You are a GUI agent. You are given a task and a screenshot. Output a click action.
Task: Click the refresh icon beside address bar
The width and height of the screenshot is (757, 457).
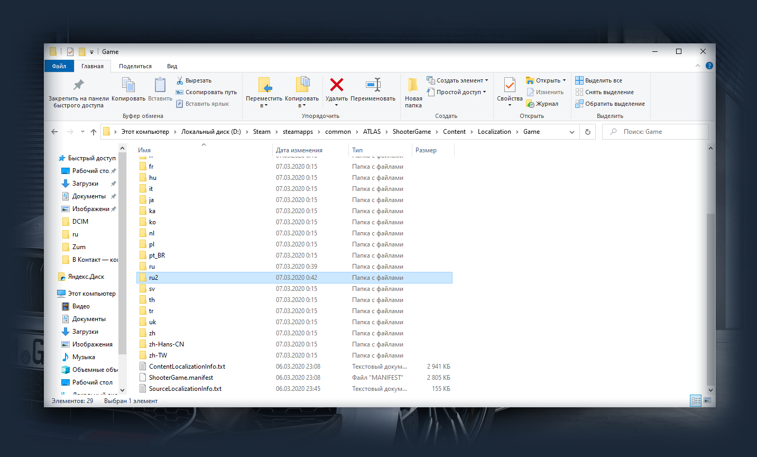(x=587, y=132)
